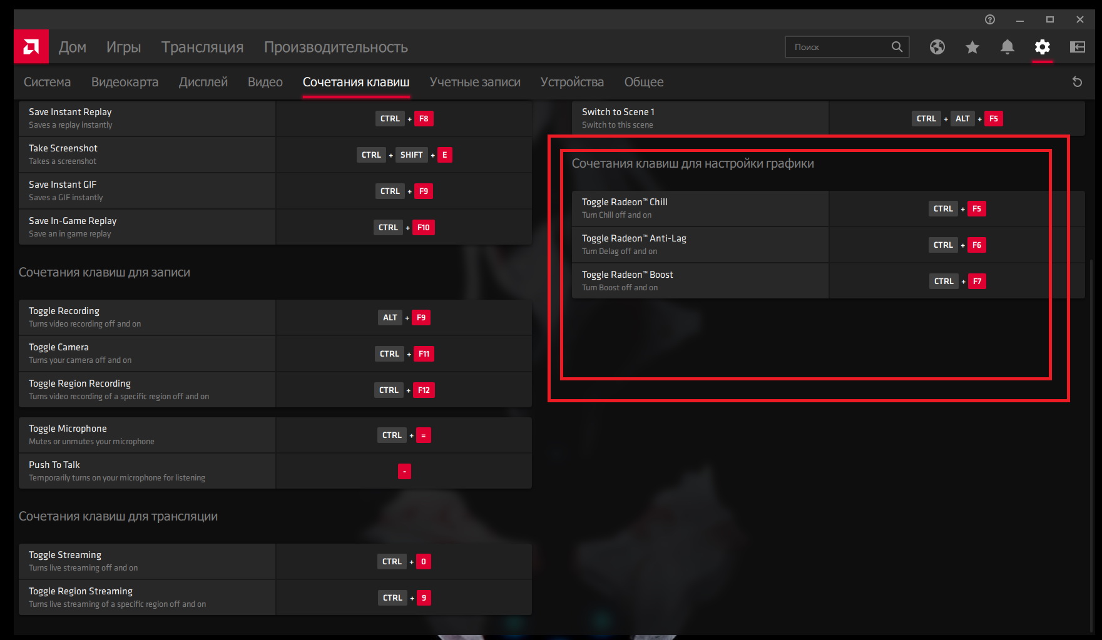Click the Save In-Game Replay label
The height and width of the screenshot is (640, 1102).
coord(73,221)
